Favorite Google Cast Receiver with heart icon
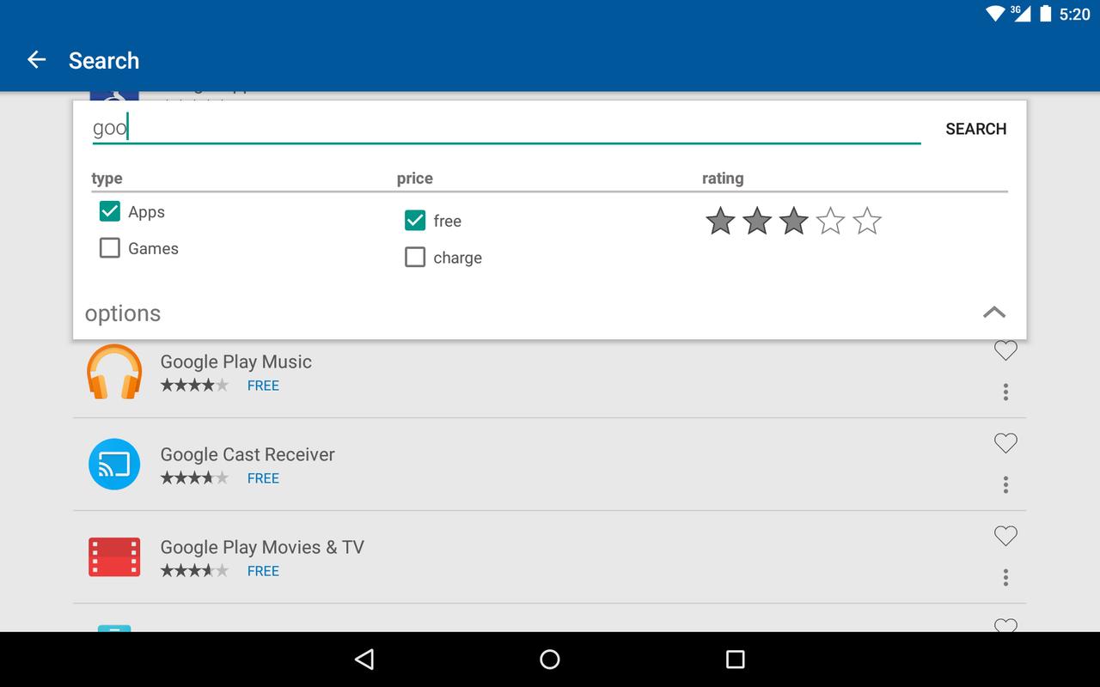The image size is (1100, 687). 1005,443
